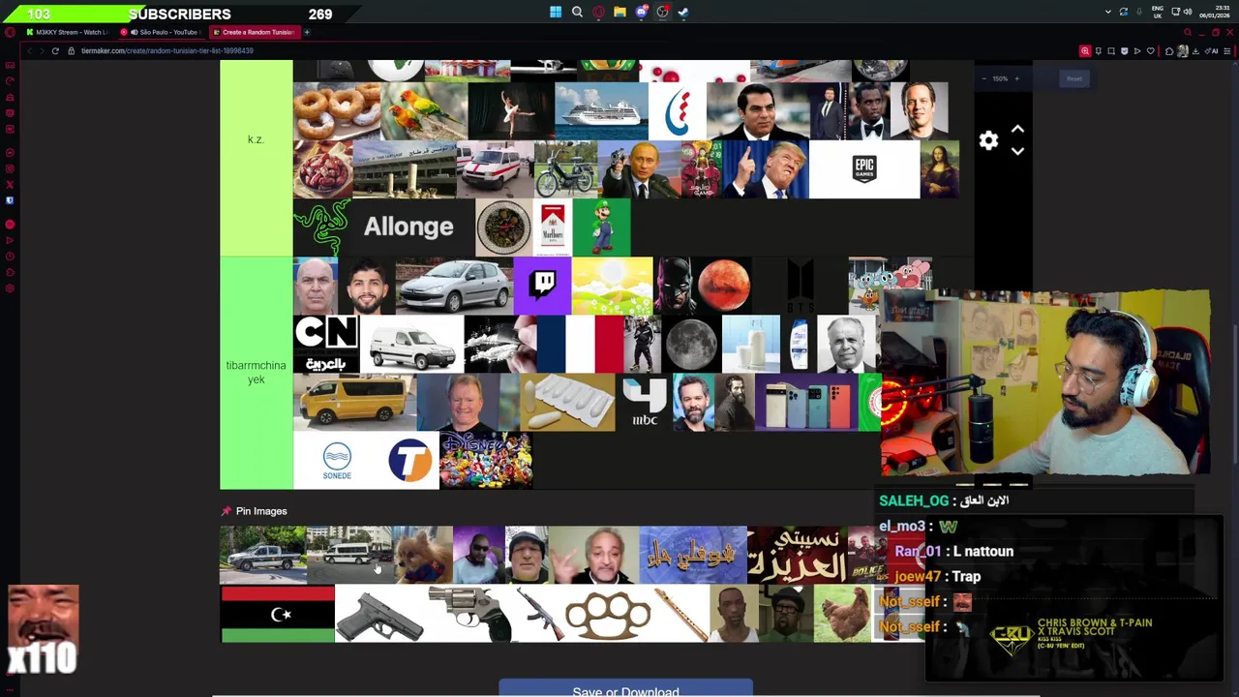Select the Luigi character image
This screenshot has height=697, width=1239.
coord(601,227)
